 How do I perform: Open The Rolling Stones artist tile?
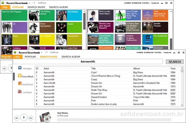point(42,15)
